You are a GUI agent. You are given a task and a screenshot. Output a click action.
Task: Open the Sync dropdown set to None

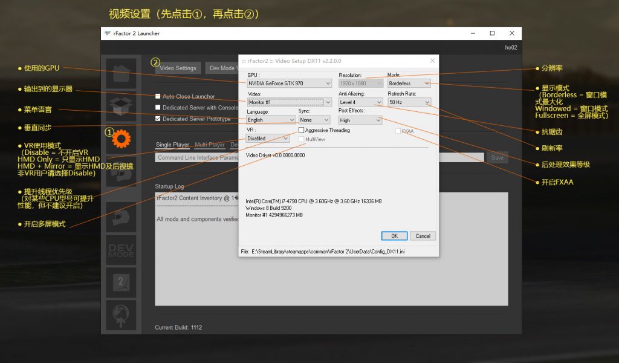click(314, 120)
